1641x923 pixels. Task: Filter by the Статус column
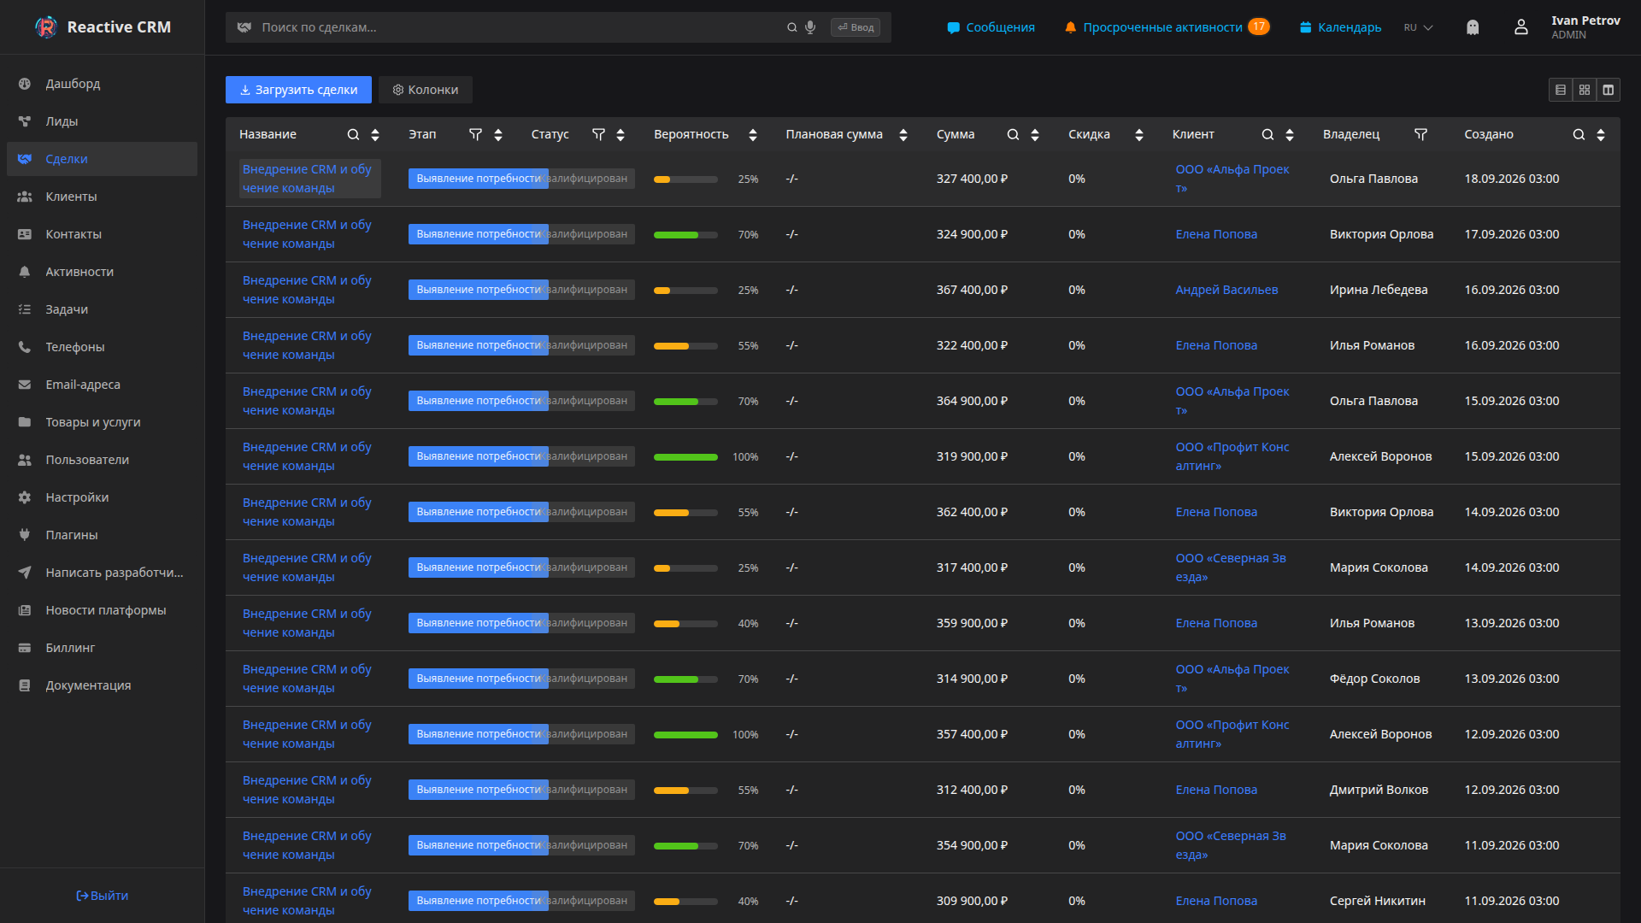click(x=599, y=135)
